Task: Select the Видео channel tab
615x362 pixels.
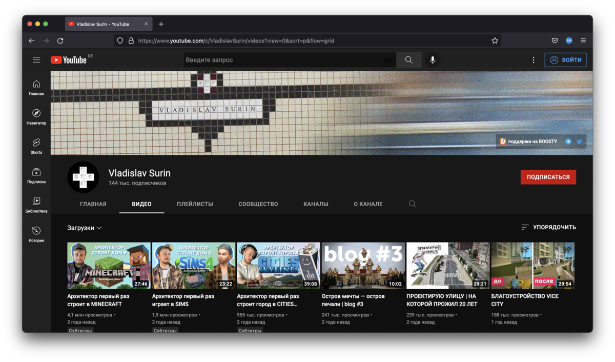Action: (x=141, y=204)
